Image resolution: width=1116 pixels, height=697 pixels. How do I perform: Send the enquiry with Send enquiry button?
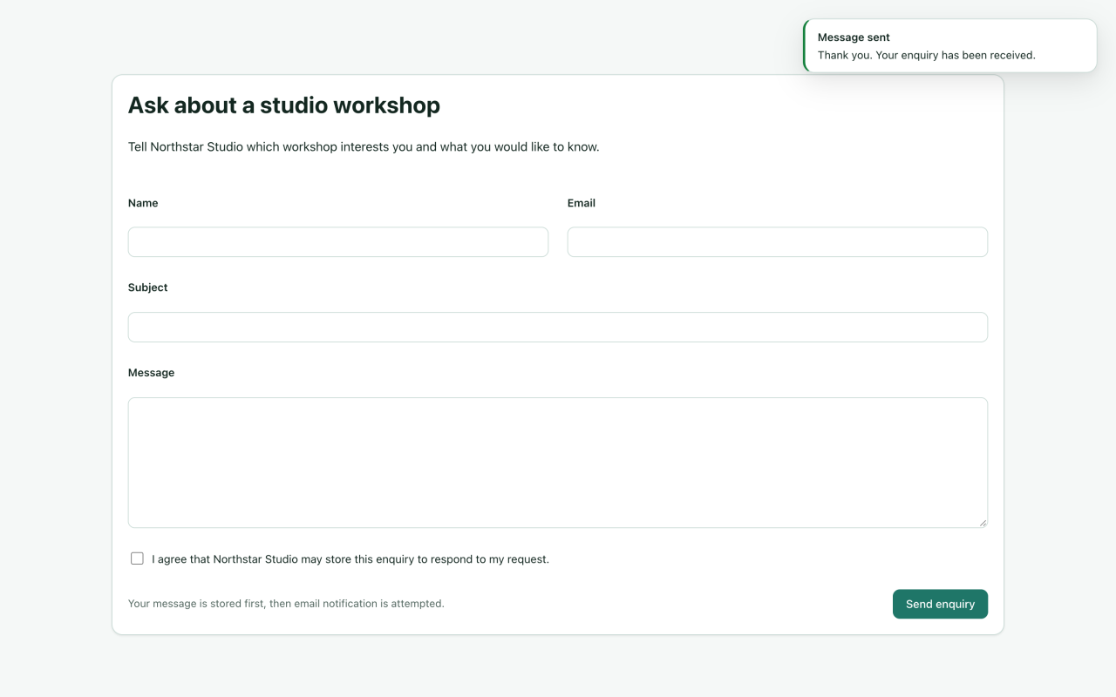pos(940,604)
